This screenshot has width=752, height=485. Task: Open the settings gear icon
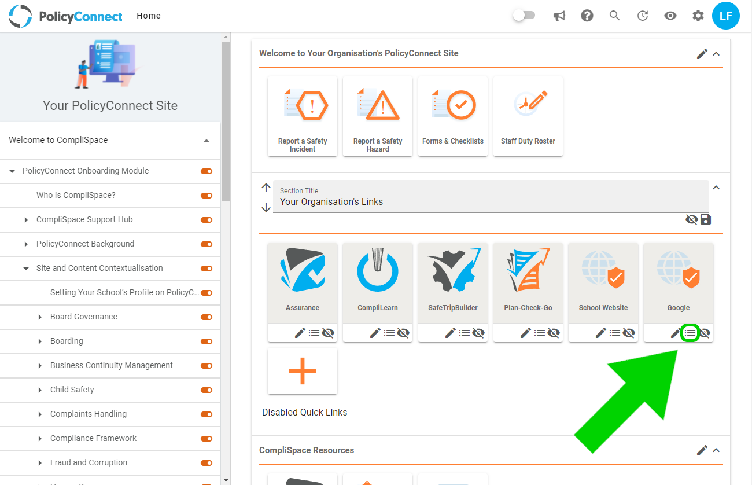tap(698, 16)
